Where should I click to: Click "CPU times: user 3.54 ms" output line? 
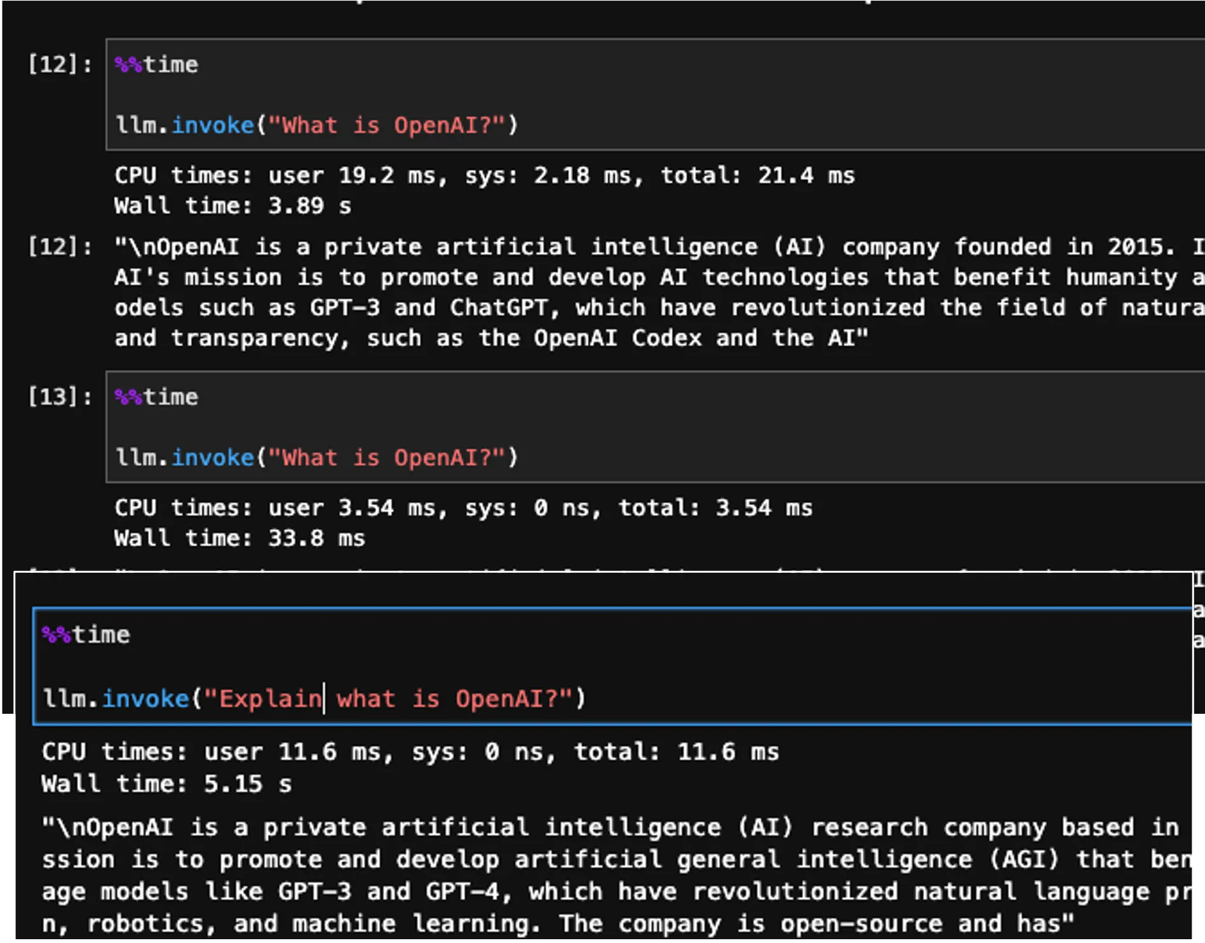(464, 508)
